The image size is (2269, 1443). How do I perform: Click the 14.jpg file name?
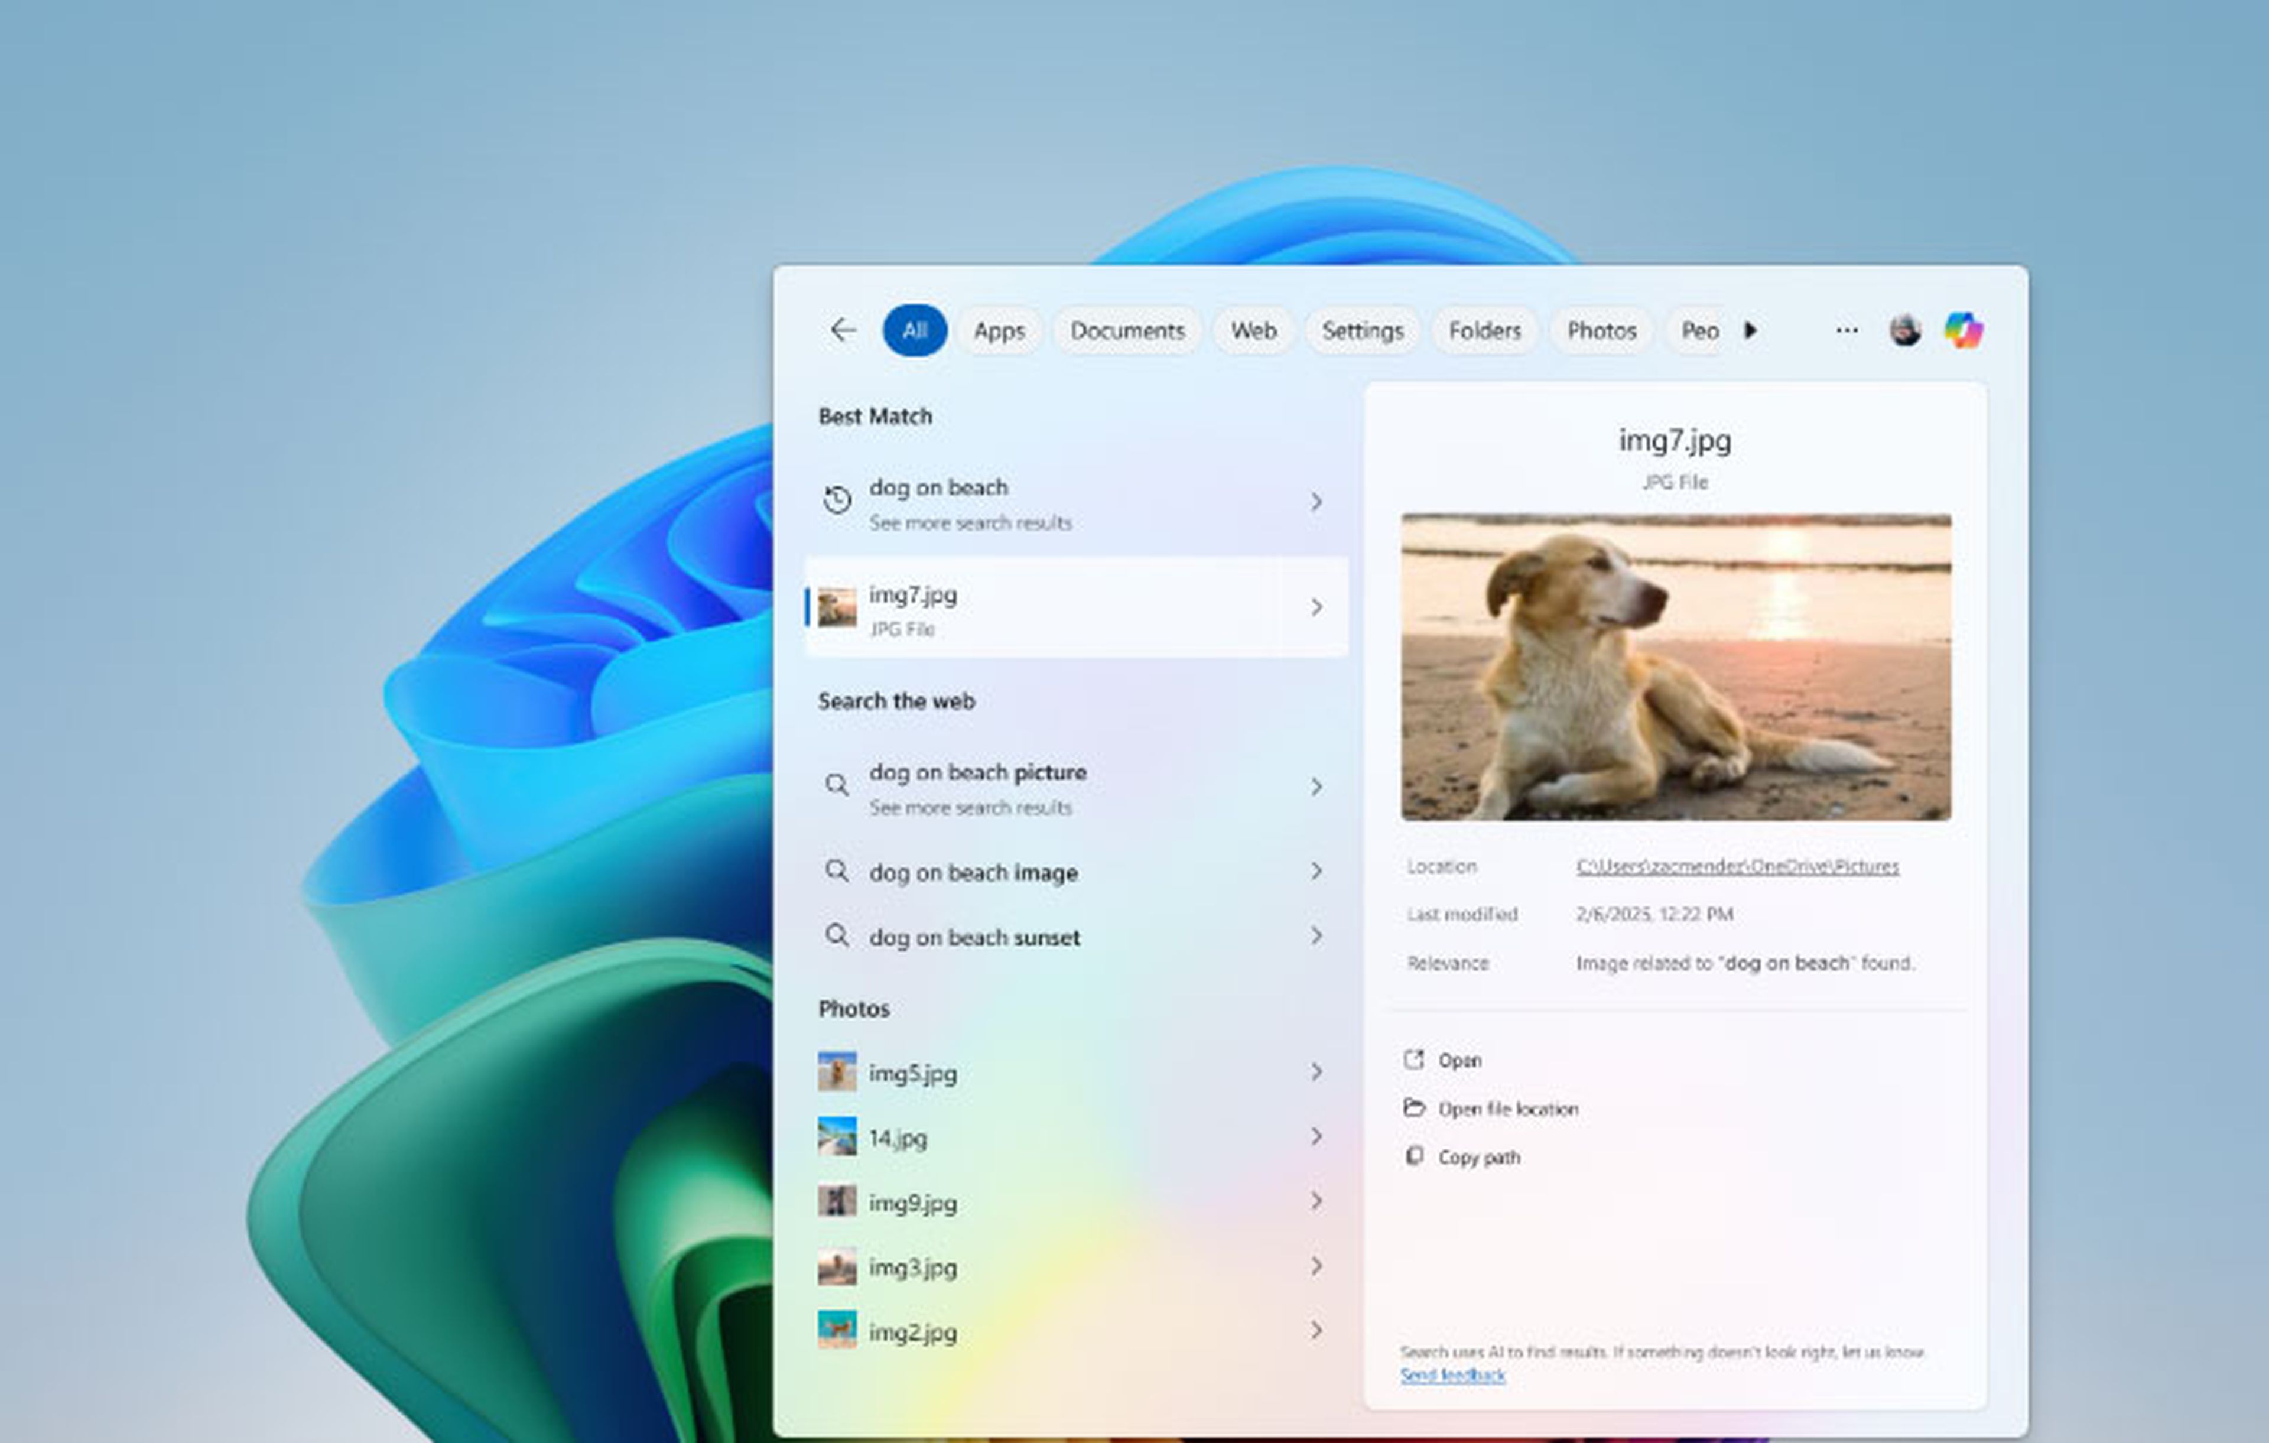[897, 1139]
